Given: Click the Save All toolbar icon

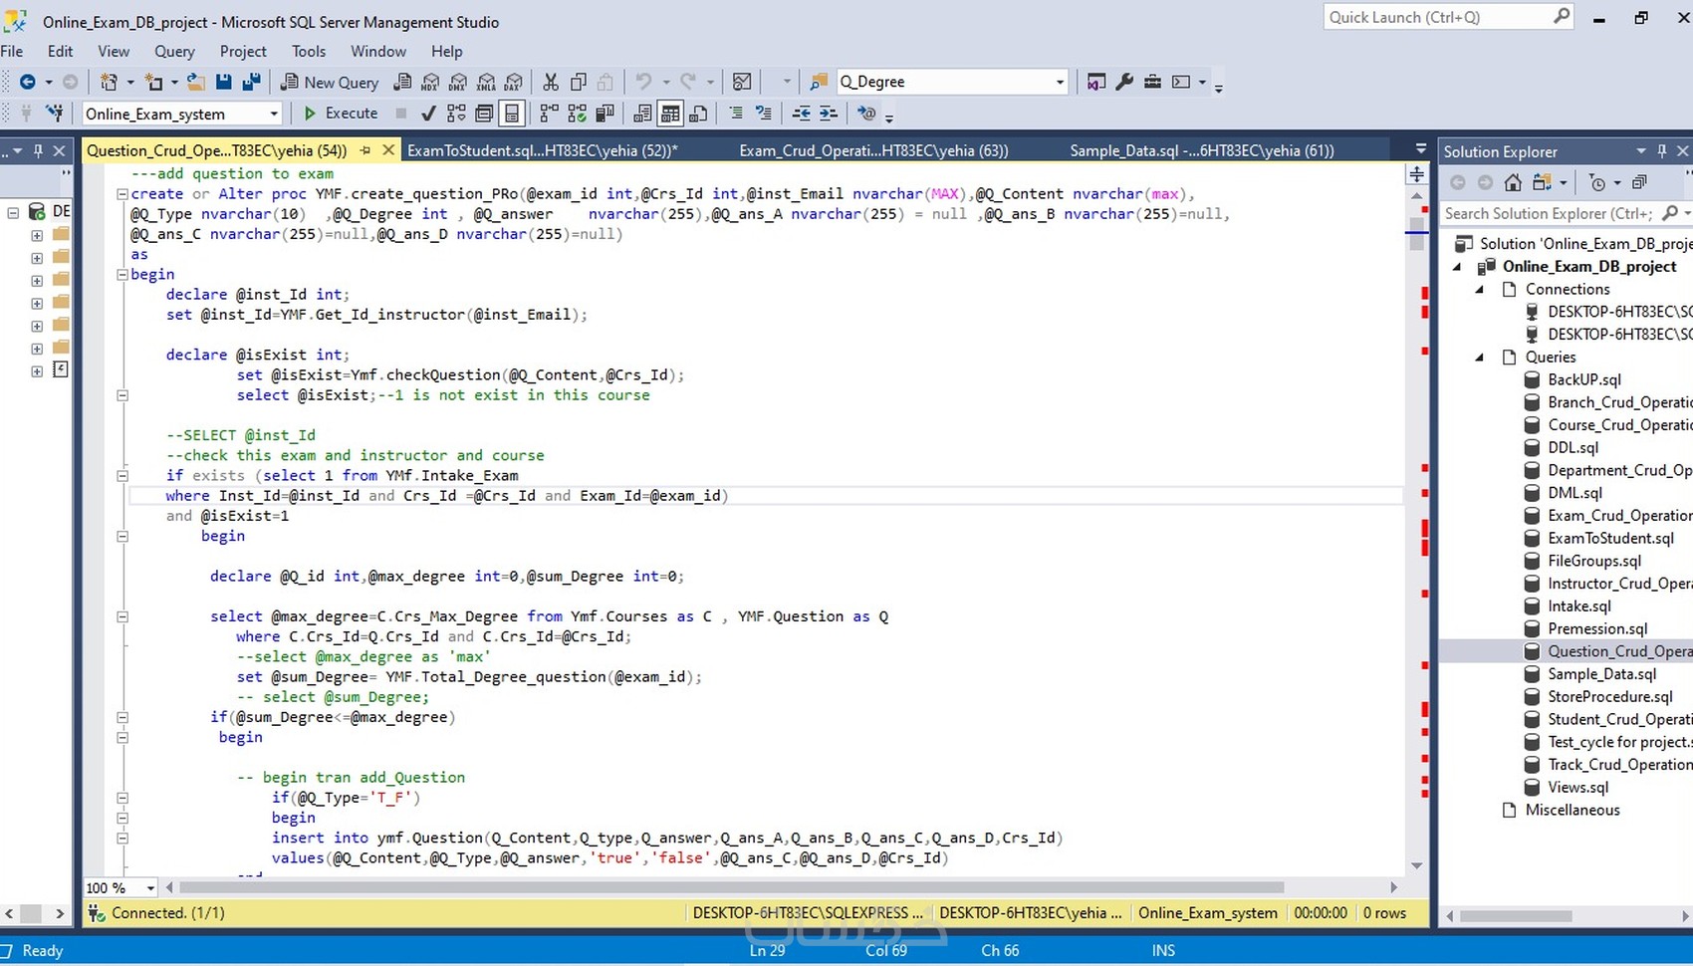Looking at the screenshot, I should 252,82.
